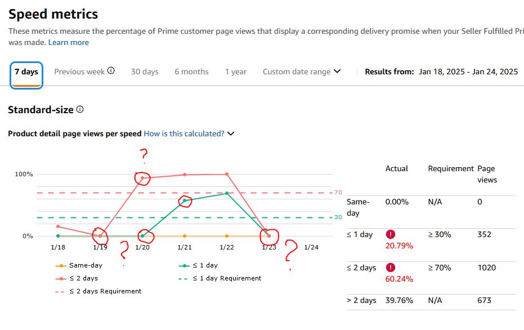This screenshot has height=330, width=524.
Task: Switch to the 6 months tab
Action: 191,72
